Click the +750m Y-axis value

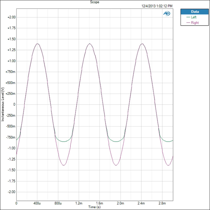(10, 72)
